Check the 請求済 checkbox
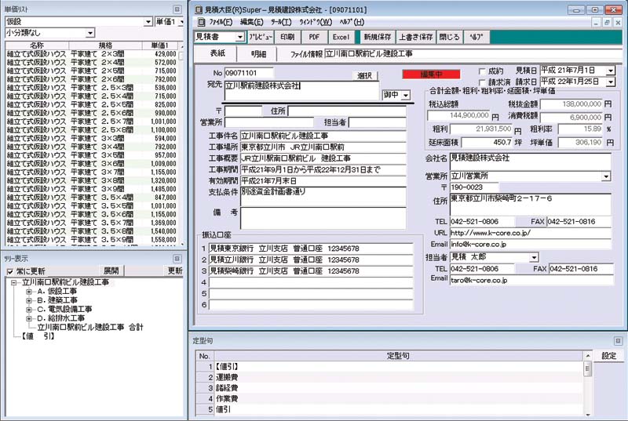This screenshot has width=628, height=421. (x=483, y=82)
